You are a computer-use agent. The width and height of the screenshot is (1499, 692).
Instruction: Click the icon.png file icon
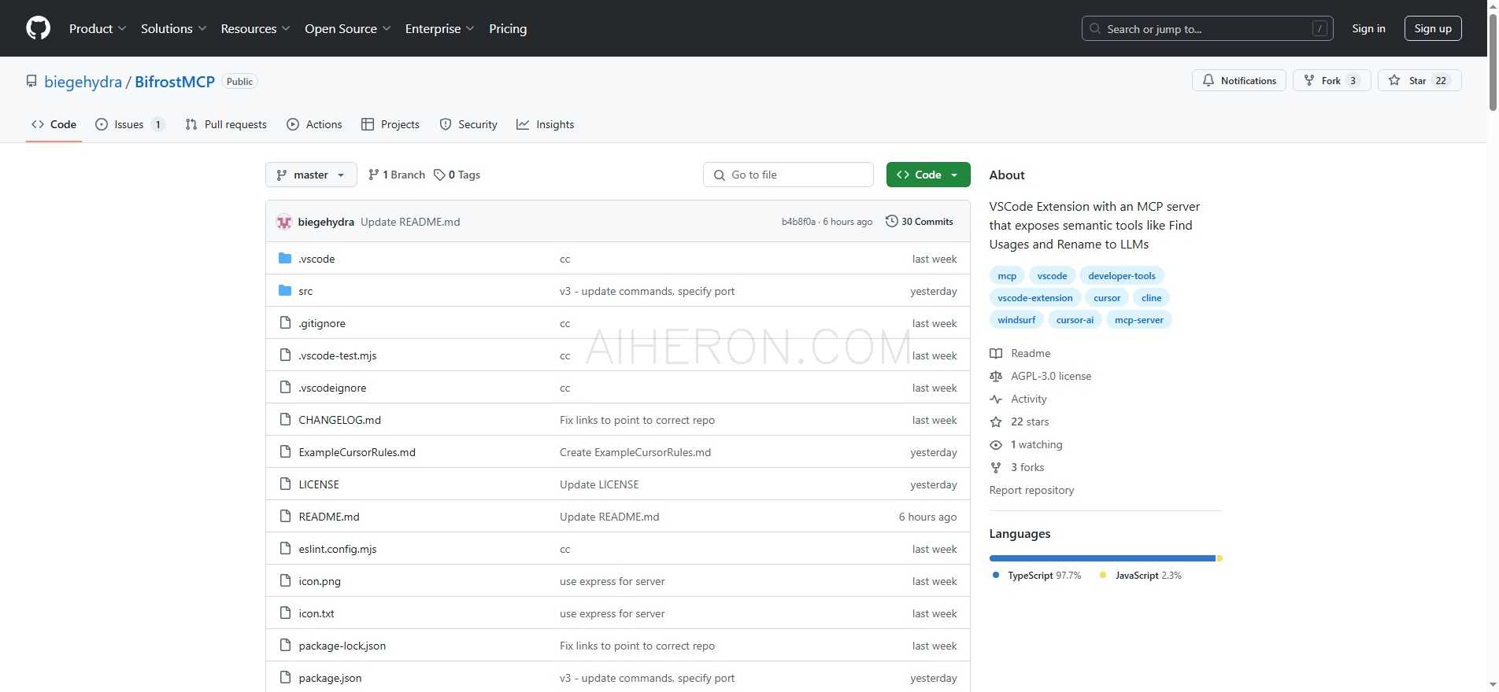click(285, 580)
